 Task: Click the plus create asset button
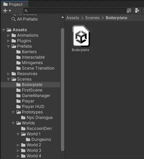tap(5, 11)
